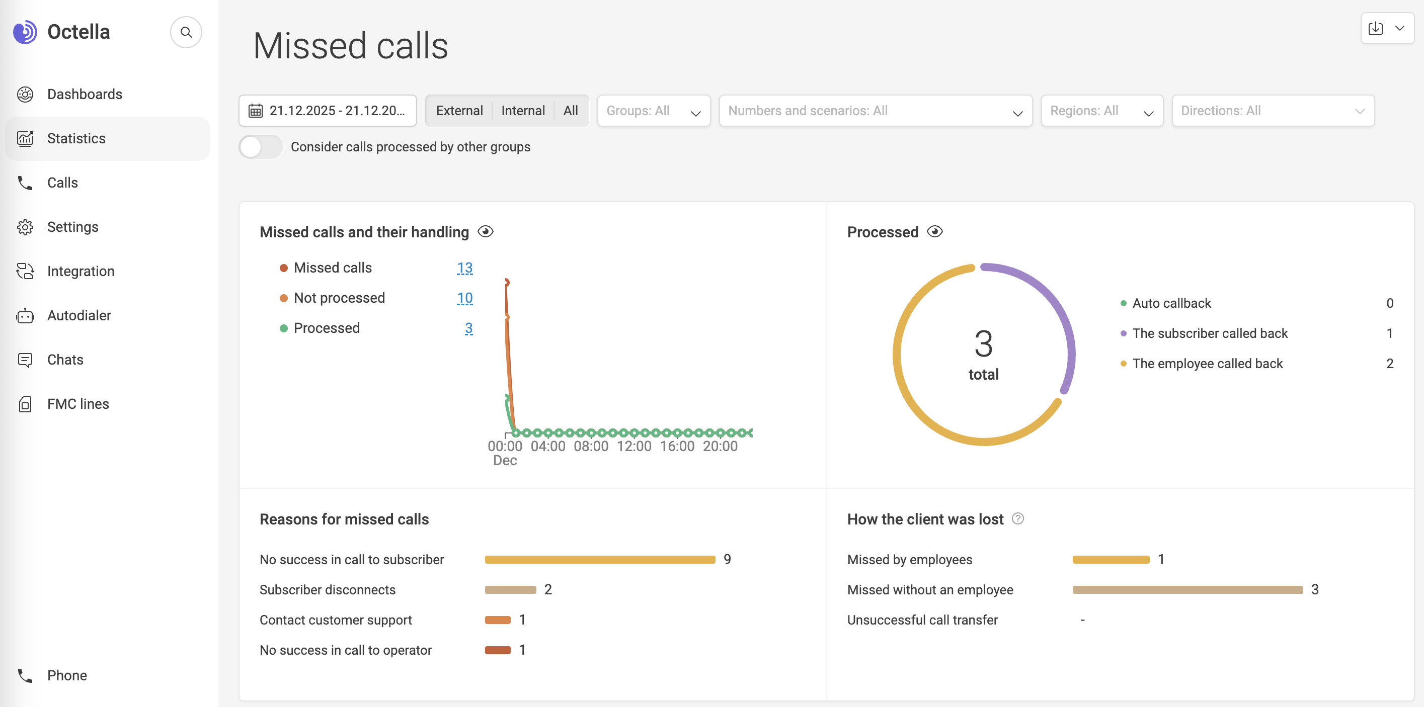
Task: Open the 13 missed calls link
Action: click(x=464, y=268)
